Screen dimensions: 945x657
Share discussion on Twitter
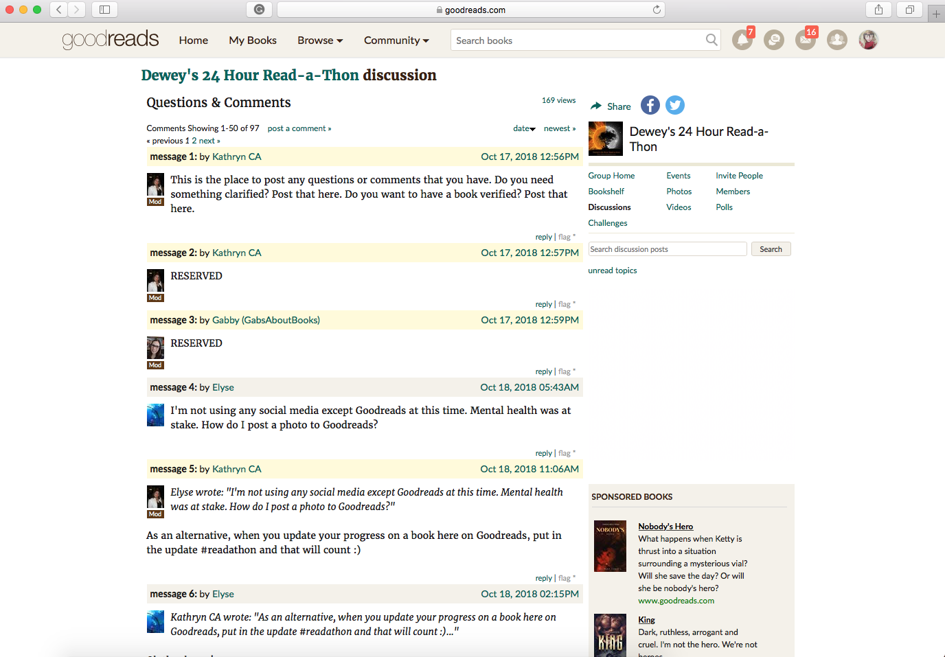tap(675, 105)
